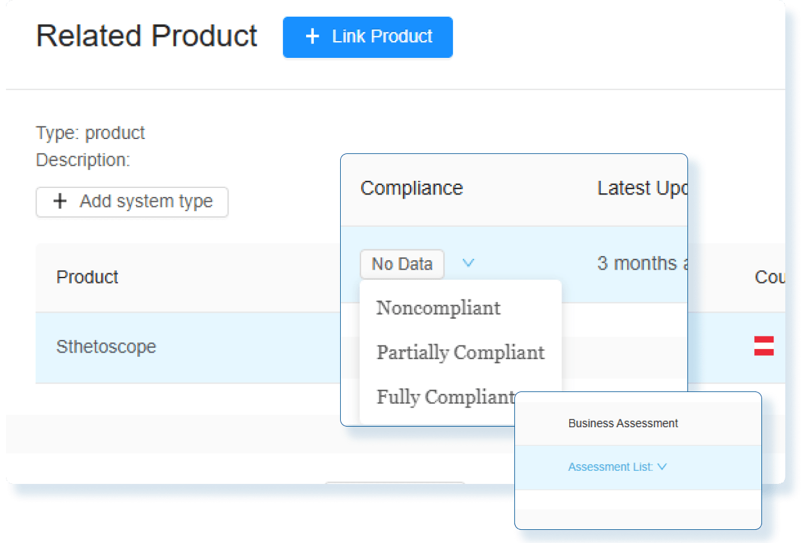Choose the Partially Compliant option
The height and width of the screenshot is (543, 802).
460,353
